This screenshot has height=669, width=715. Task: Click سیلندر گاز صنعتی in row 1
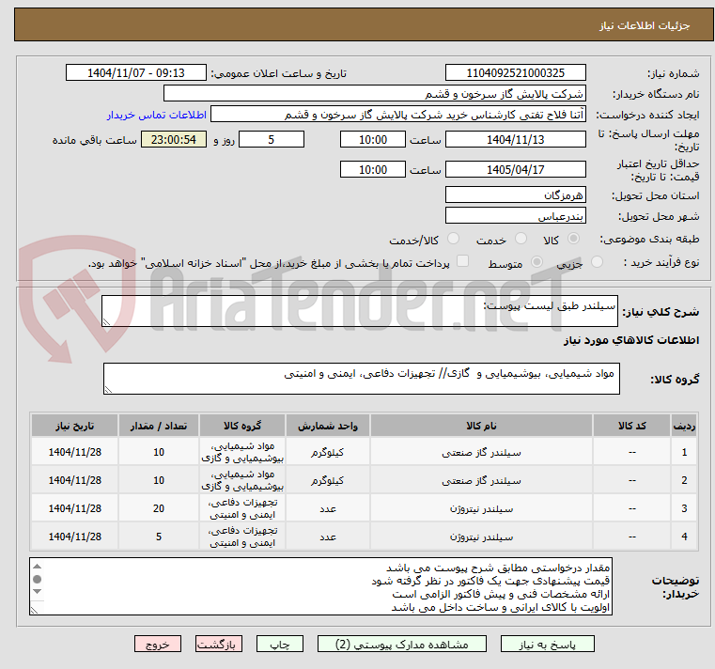point(481,452)
